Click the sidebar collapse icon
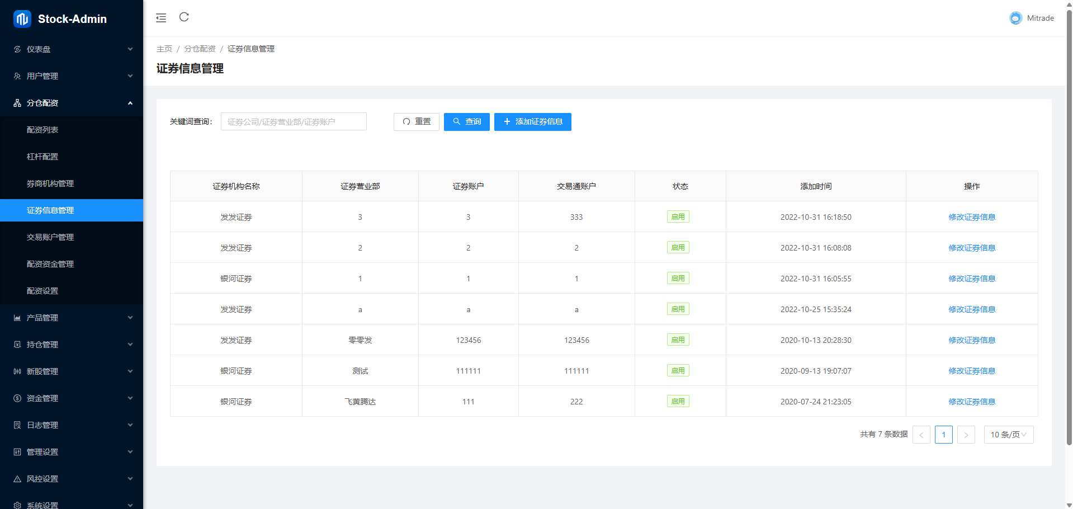Screen dimensions: 1073x509 (x=161, y=18)
